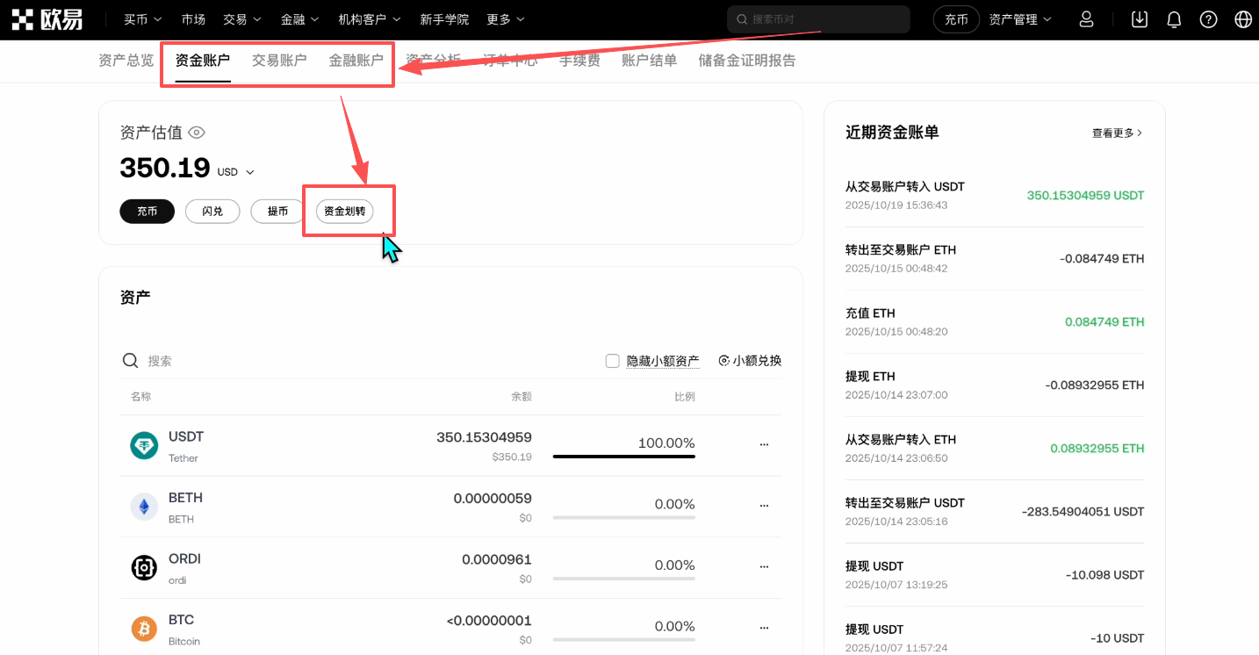Click the 搜索币对 search field
The height and width of the screenshot is (655, 1259).
817,18
